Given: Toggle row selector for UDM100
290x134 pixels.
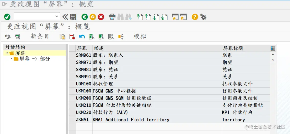Looking at the screenshot, I should coord(73,84).
